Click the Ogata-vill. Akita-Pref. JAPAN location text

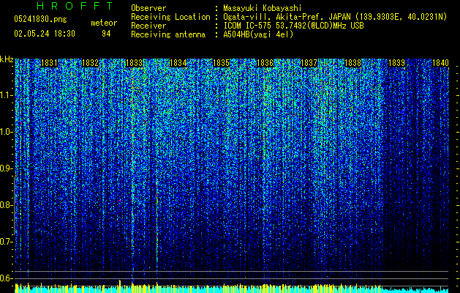pyautogui.click(x=335, y=17)
